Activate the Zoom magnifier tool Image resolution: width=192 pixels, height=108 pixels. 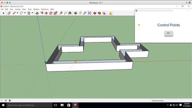click(x=85, y=13)
